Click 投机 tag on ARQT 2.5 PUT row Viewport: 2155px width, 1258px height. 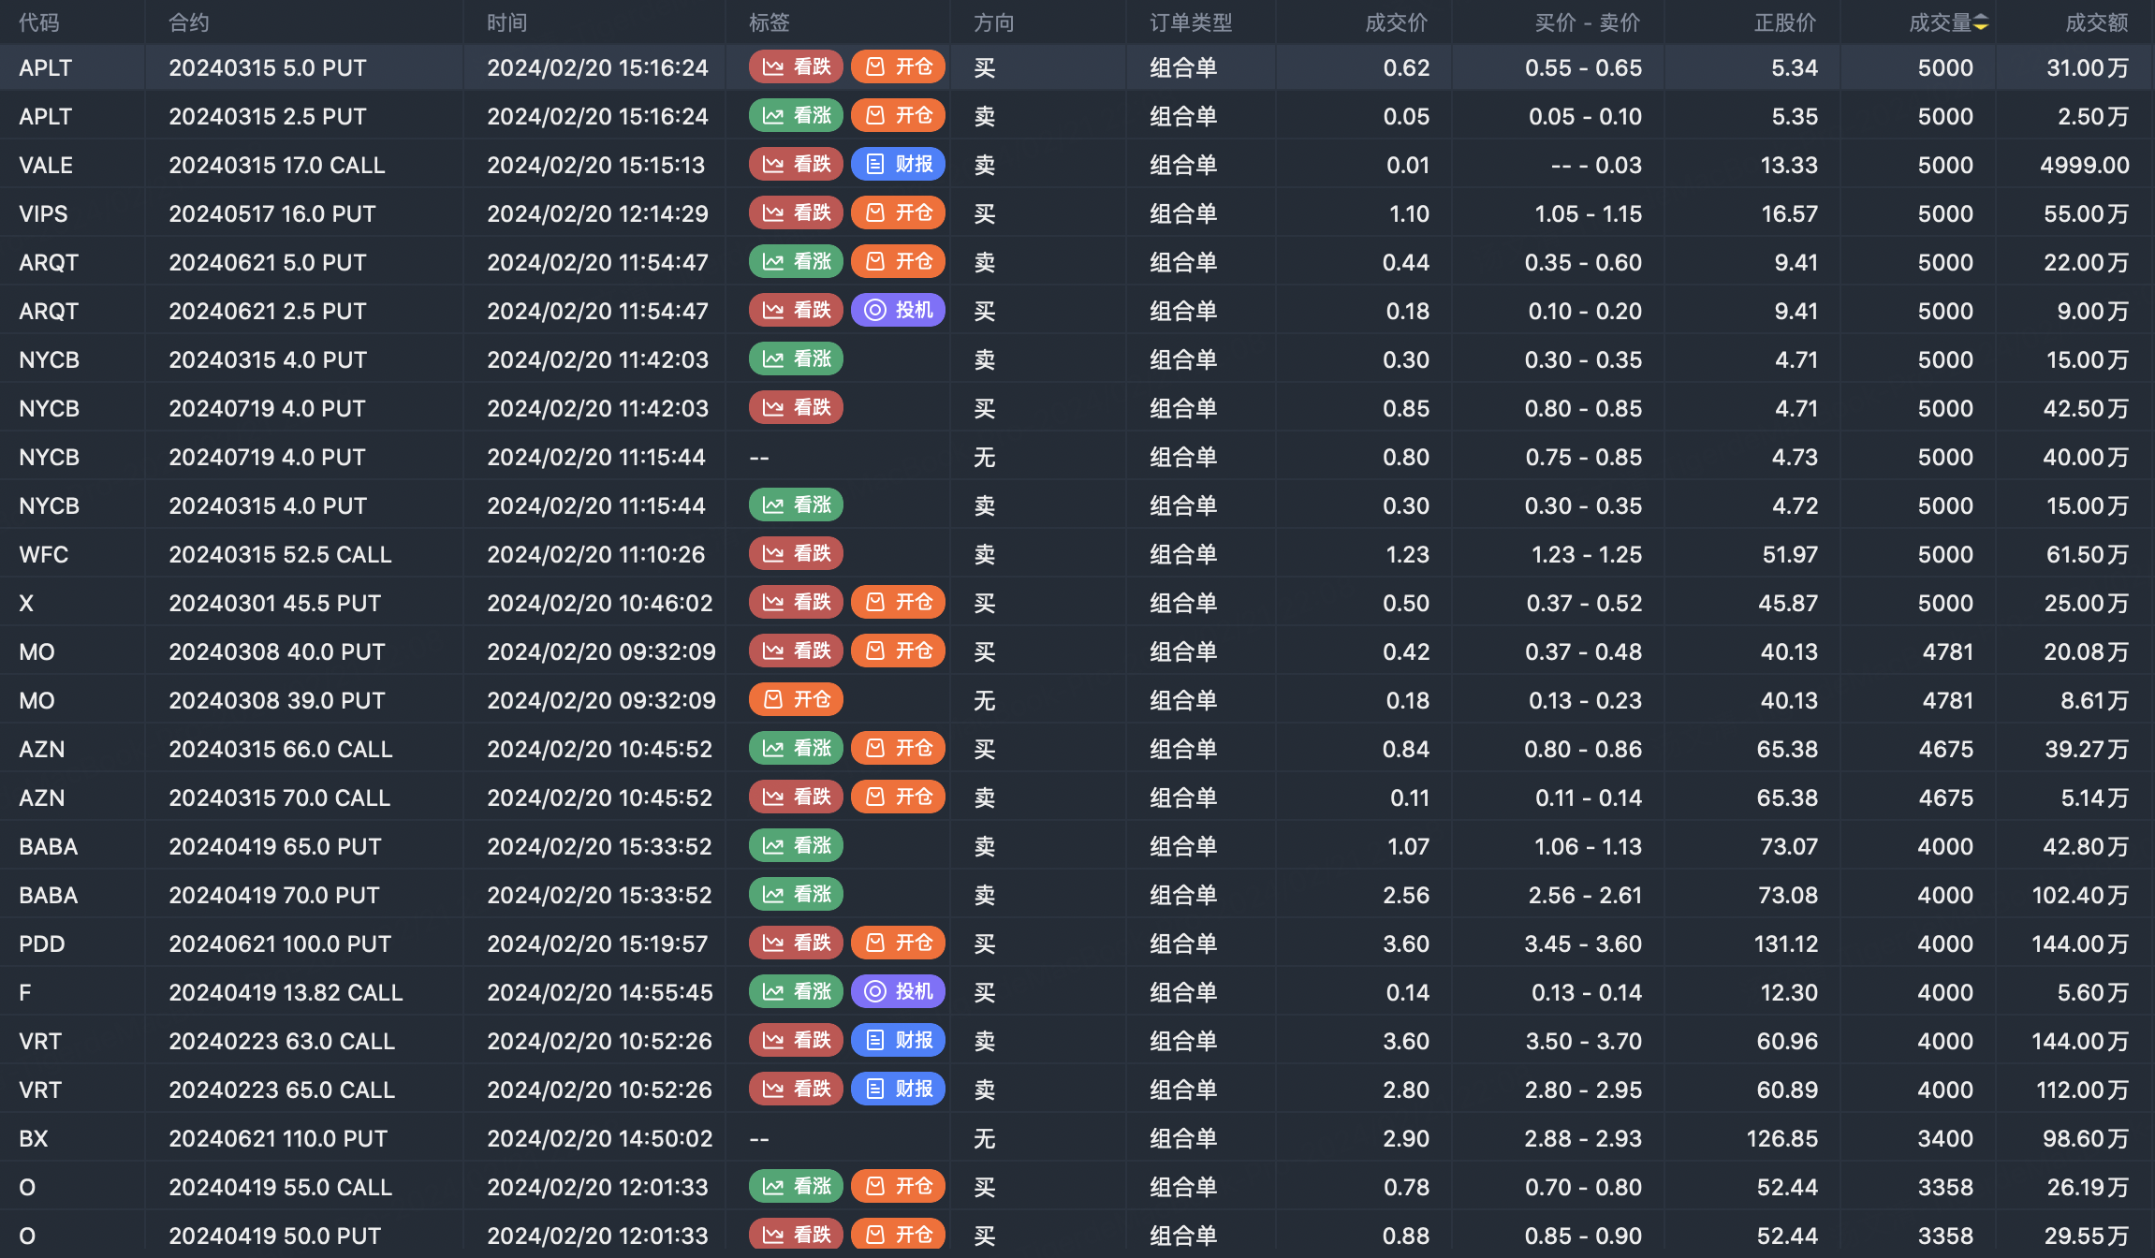(x=898, y=311)
